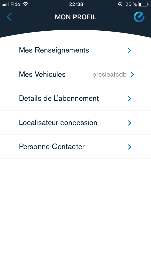The width and height of the screenshot is (151, 268).
Task: Tap the MON PROFIL header title
Action: [x=75, y=17]
